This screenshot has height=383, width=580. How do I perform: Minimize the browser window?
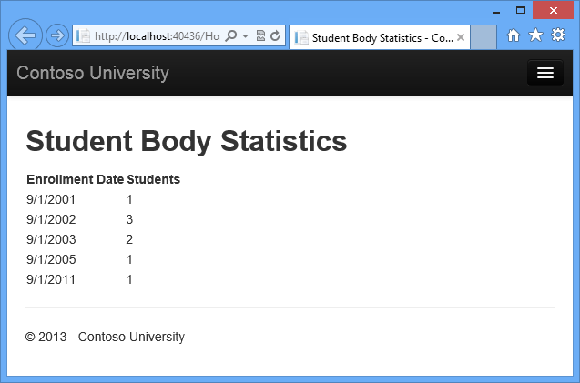pos(497,10)
